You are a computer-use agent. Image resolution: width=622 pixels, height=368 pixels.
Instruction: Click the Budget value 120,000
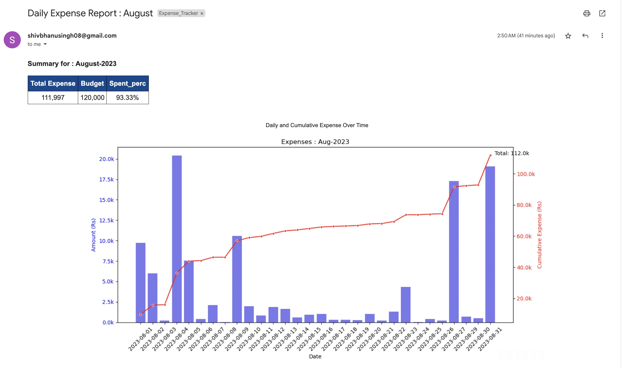(92, 97)
